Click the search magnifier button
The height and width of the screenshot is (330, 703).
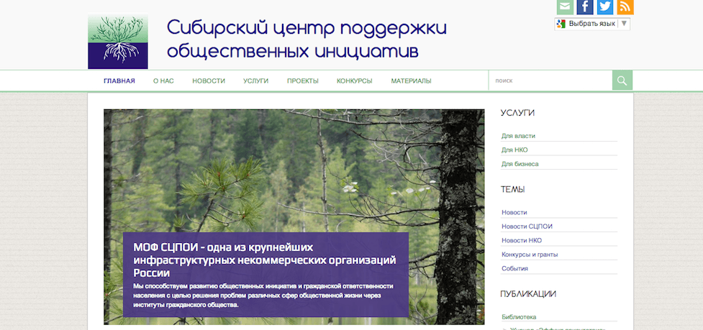(x=622, y=81)
